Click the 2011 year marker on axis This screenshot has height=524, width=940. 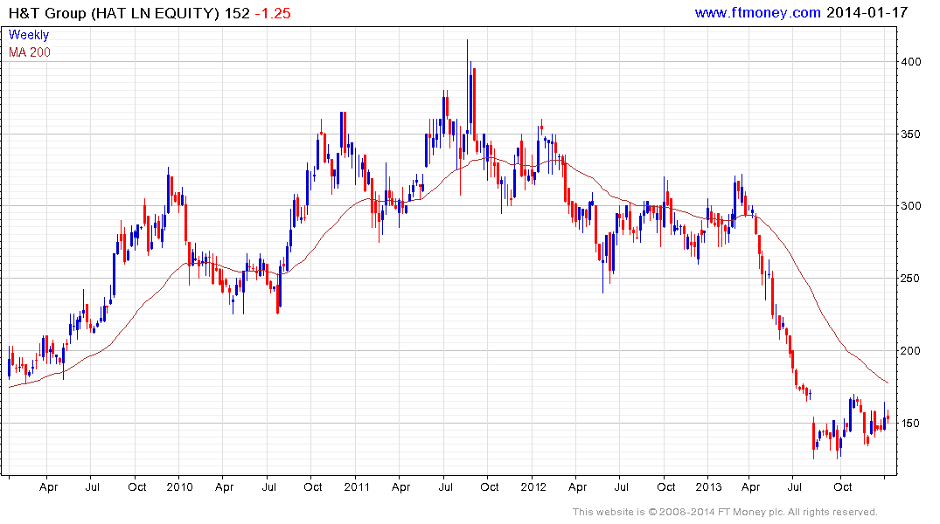(357, 486)
